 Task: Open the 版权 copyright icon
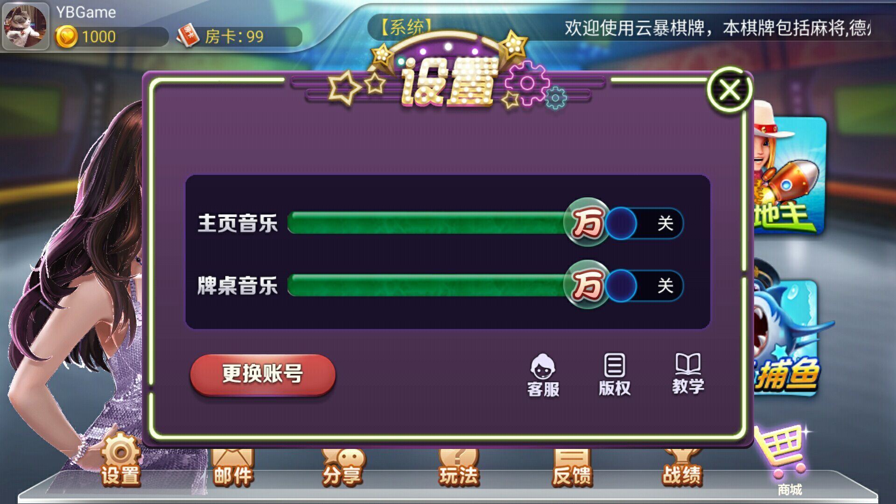coord(615,375)
